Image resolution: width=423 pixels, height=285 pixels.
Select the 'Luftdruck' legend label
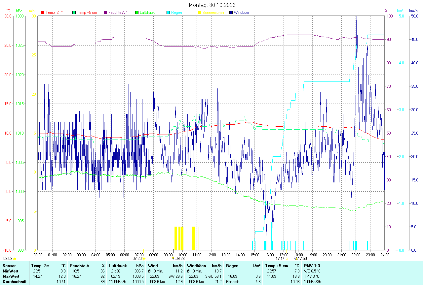tap(147, 13)
